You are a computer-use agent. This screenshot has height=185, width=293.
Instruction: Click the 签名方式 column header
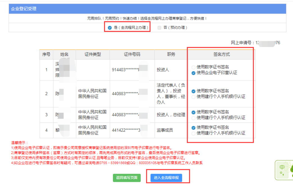tap(221, 55)
